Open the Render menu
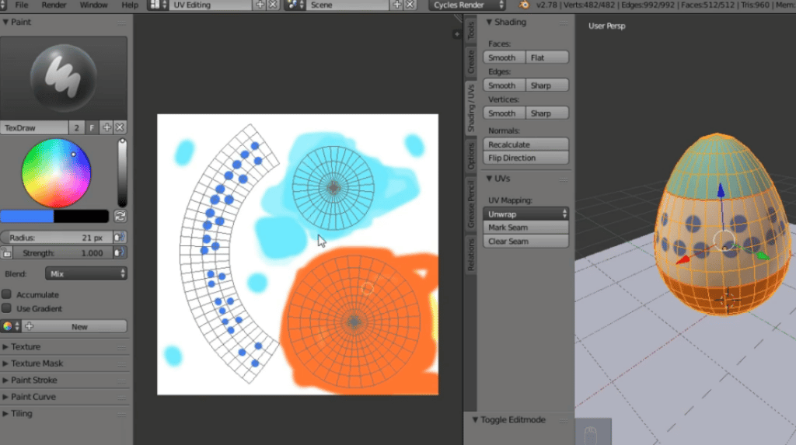Image resolution: width=796 pixels, height=445 pixels. coord(54,5)
